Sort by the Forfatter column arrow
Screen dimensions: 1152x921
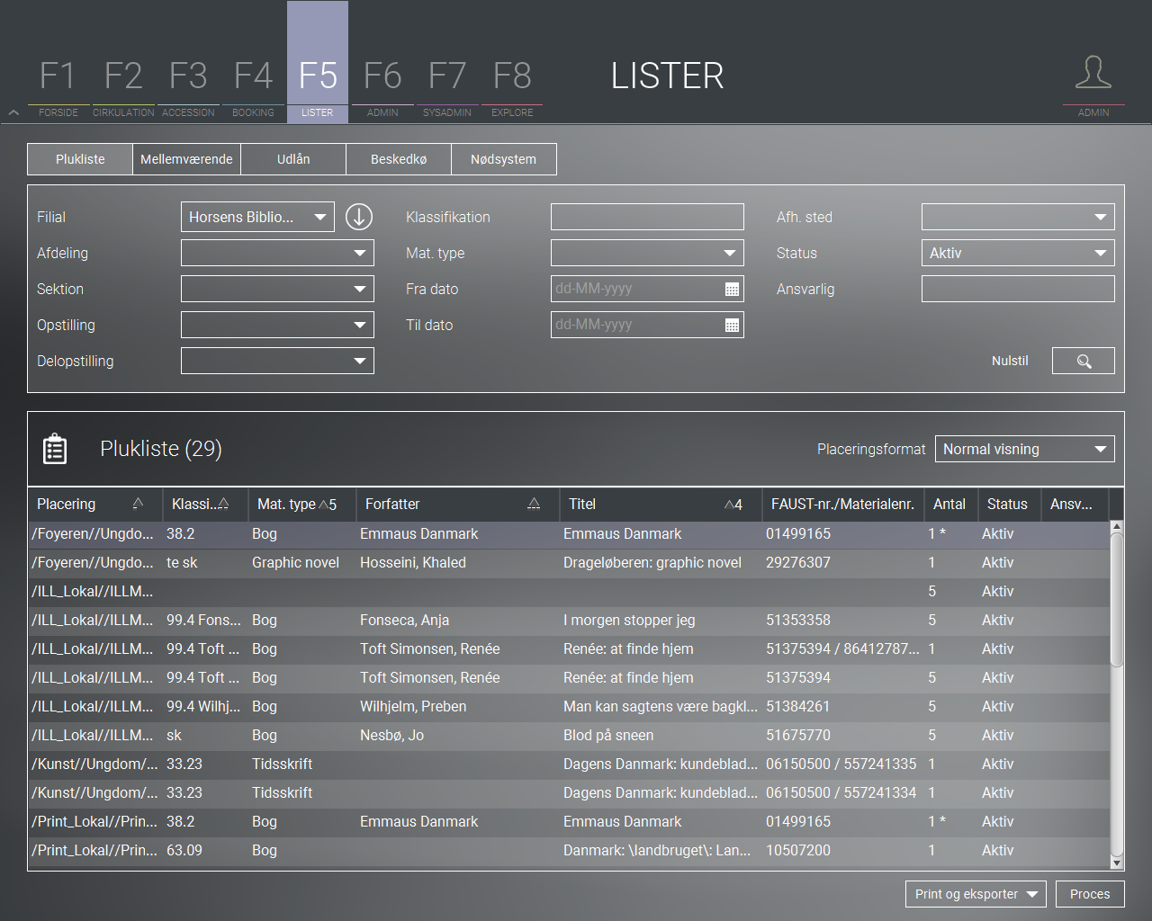(534, 504)
